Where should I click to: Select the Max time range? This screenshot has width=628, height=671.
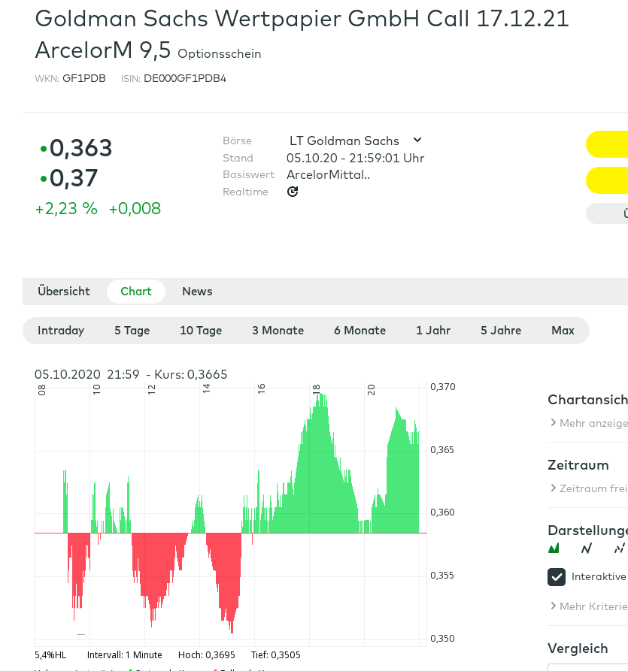point(563,331)
